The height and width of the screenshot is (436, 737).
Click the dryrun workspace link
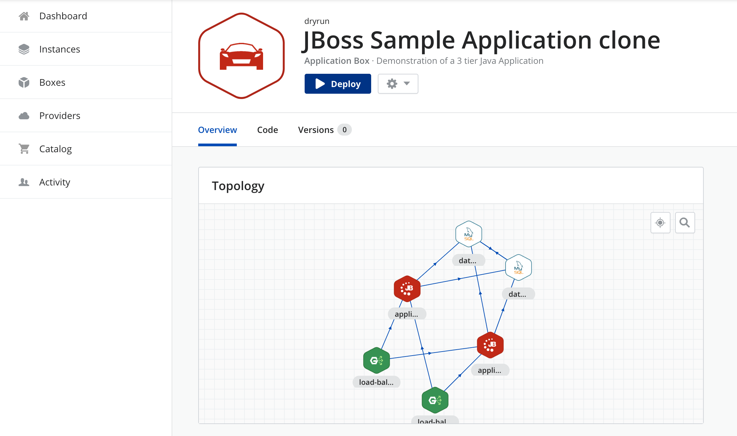[317, 21]
